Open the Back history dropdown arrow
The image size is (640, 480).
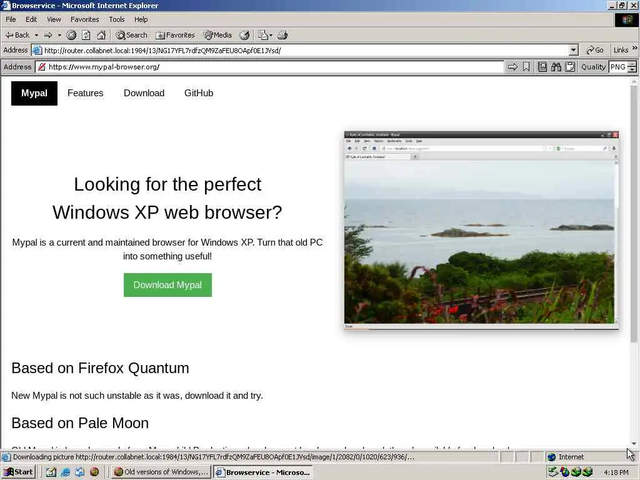36,35
